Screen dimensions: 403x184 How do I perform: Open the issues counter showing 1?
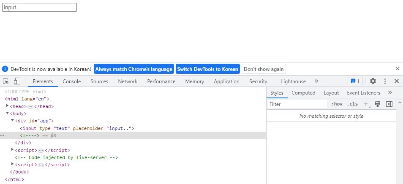tap(355, 81)
